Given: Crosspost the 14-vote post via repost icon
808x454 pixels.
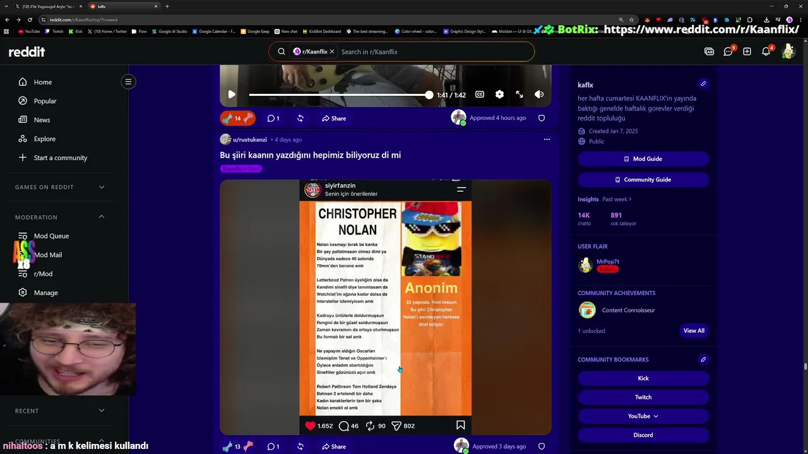Looking at the screenshot, I should click(x=300, y=118).
